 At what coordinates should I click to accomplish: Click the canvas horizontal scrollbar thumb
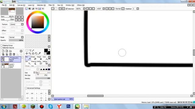95,96
